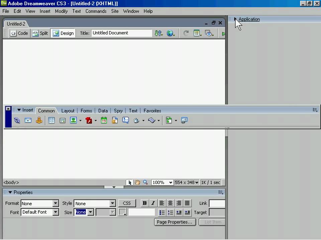Click the Refresh Design View icon

point(186,33)
